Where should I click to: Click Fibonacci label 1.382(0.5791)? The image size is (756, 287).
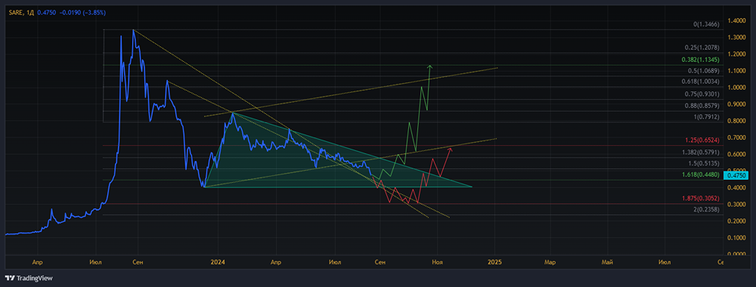[702, 152]
